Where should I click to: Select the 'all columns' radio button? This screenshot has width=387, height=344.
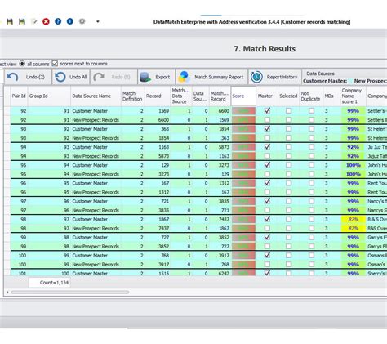click(x=22, y=64)
